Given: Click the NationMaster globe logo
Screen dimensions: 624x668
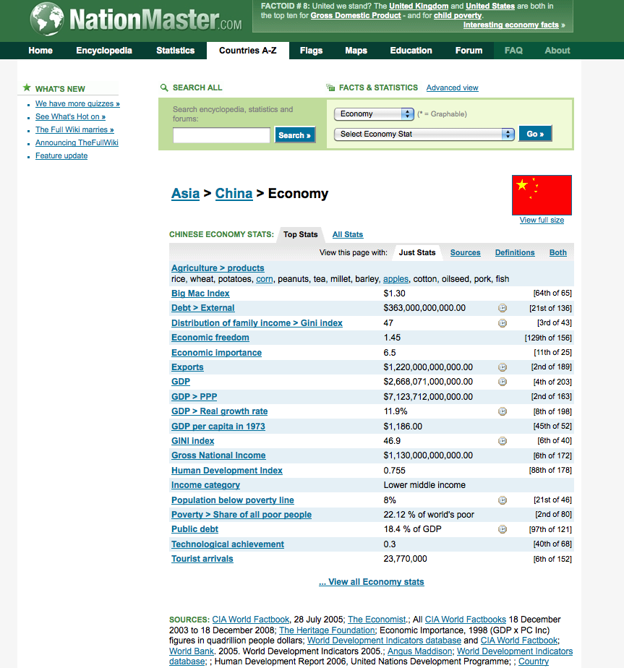Looking at the screenshot, I should coord(46,18).
